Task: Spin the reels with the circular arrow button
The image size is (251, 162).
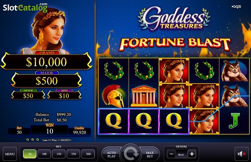Action: coord(130,154)
